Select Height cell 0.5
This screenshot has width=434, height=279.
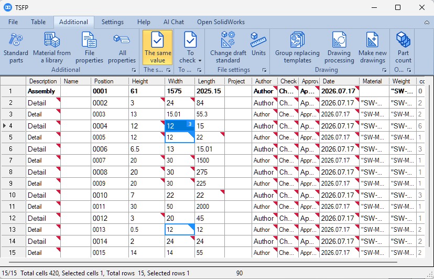coord(147,229)
